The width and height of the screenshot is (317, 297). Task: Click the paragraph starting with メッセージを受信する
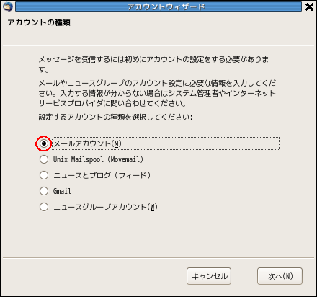153,64
